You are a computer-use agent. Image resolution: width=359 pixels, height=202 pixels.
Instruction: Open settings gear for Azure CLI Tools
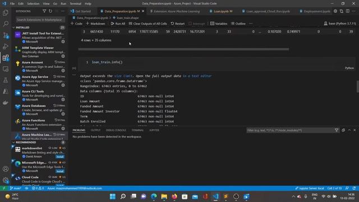tap(63, 100)
